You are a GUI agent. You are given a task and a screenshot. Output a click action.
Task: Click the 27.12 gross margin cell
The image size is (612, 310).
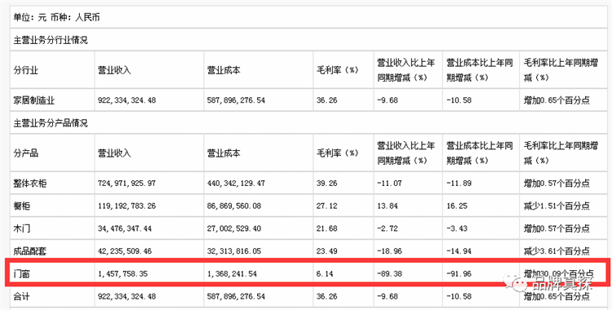326,206
